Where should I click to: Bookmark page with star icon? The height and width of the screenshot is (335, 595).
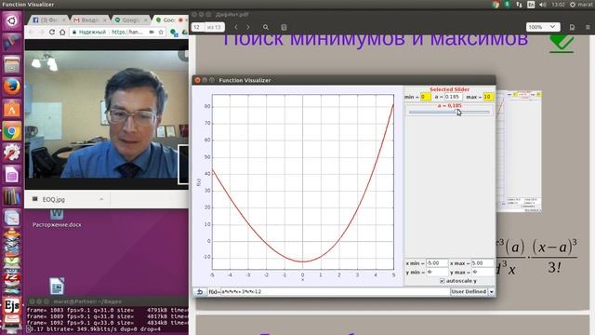pyautogui.click(x=161, y=33)
